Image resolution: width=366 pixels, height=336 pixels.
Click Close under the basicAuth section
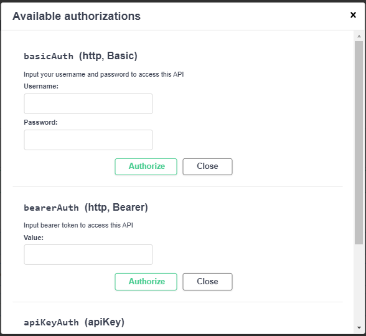207,166
